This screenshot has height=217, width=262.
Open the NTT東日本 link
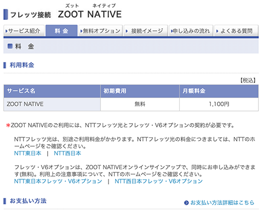[x=28, y=153]
